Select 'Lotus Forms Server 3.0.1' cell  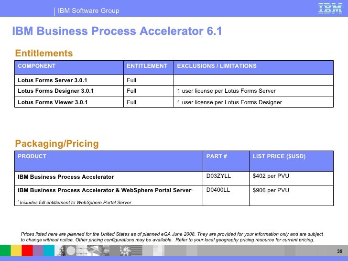[69, 80]
